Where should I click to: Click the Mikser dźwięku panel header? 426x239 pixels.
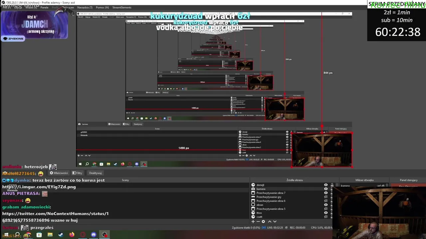point(364,180)
